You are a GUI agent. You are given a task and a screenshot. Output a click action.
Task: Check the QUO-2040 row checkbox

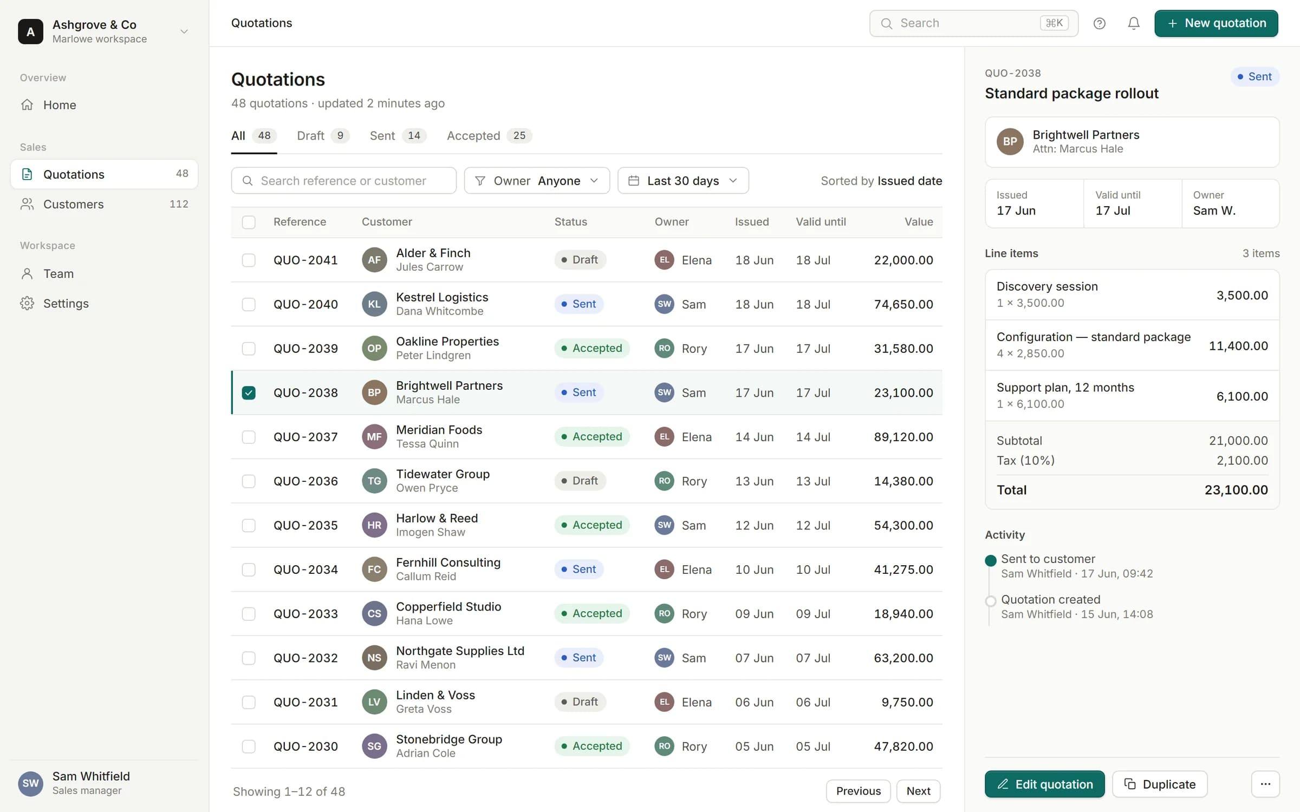point(249,304)
